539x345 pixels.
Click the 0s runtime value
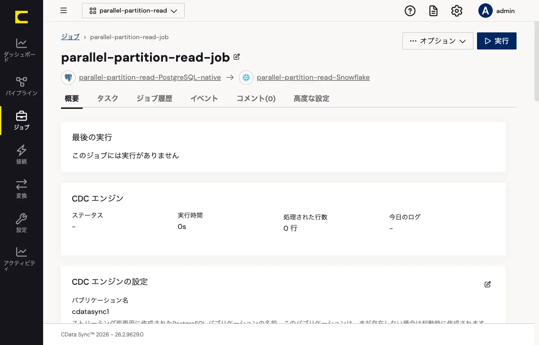coord(182,227)
